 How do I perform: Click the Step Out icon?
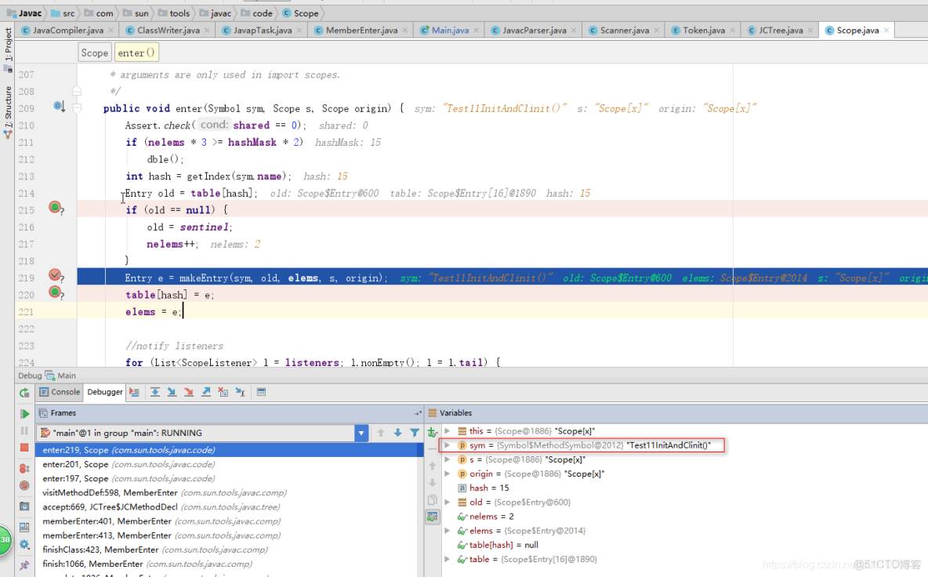pyautogui.click(x=206, y=392)
